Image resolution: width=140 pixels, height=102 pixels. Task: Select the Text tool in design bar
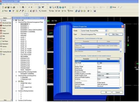coord(3,54)
